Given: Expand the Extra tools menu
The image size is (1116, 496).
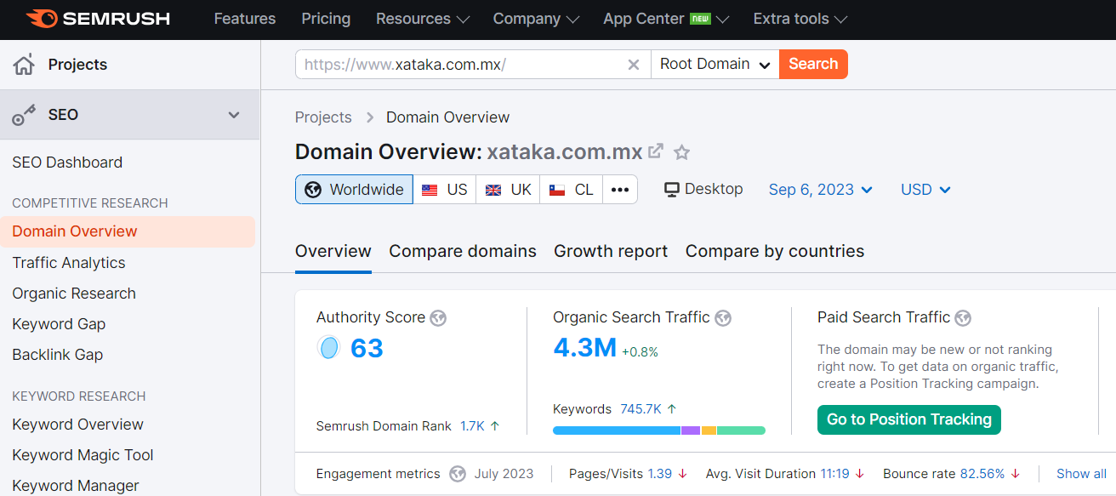Looking at the screenshot, I should tap(800, 19).
